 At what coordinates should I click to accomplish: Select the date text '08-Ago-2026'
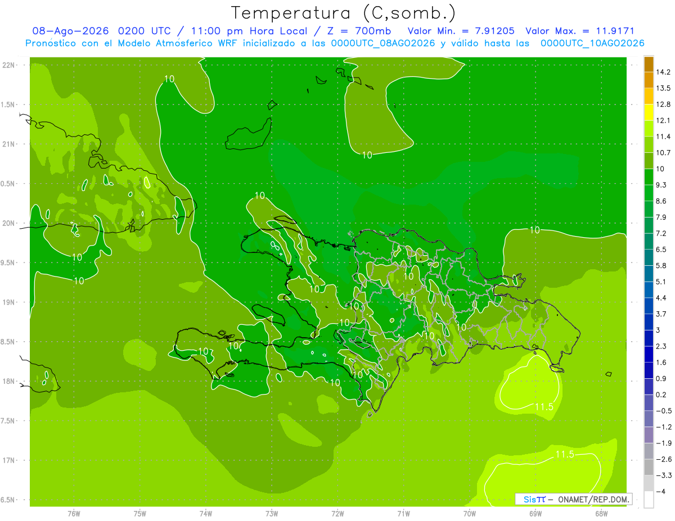pyautogui.click(x=70, y=31)
